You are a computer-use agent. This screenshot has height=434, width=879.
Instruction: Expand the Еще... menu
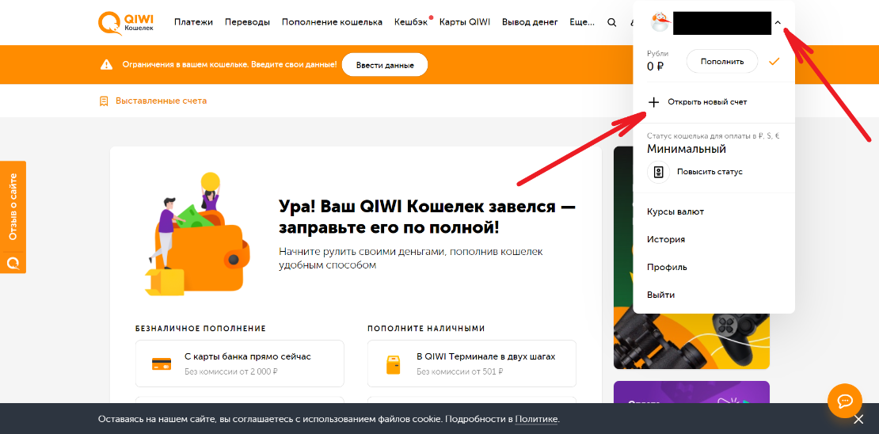point(582,22)
